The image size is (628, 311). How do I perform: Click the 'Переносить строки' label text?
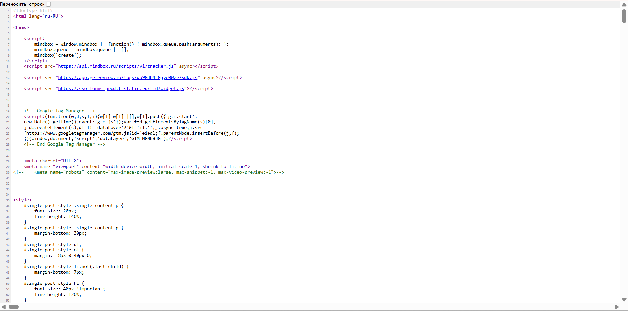[x=22, y=4]
